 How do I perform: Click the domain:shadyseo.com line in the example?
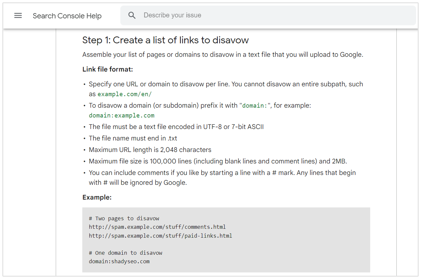click(119, 261)
